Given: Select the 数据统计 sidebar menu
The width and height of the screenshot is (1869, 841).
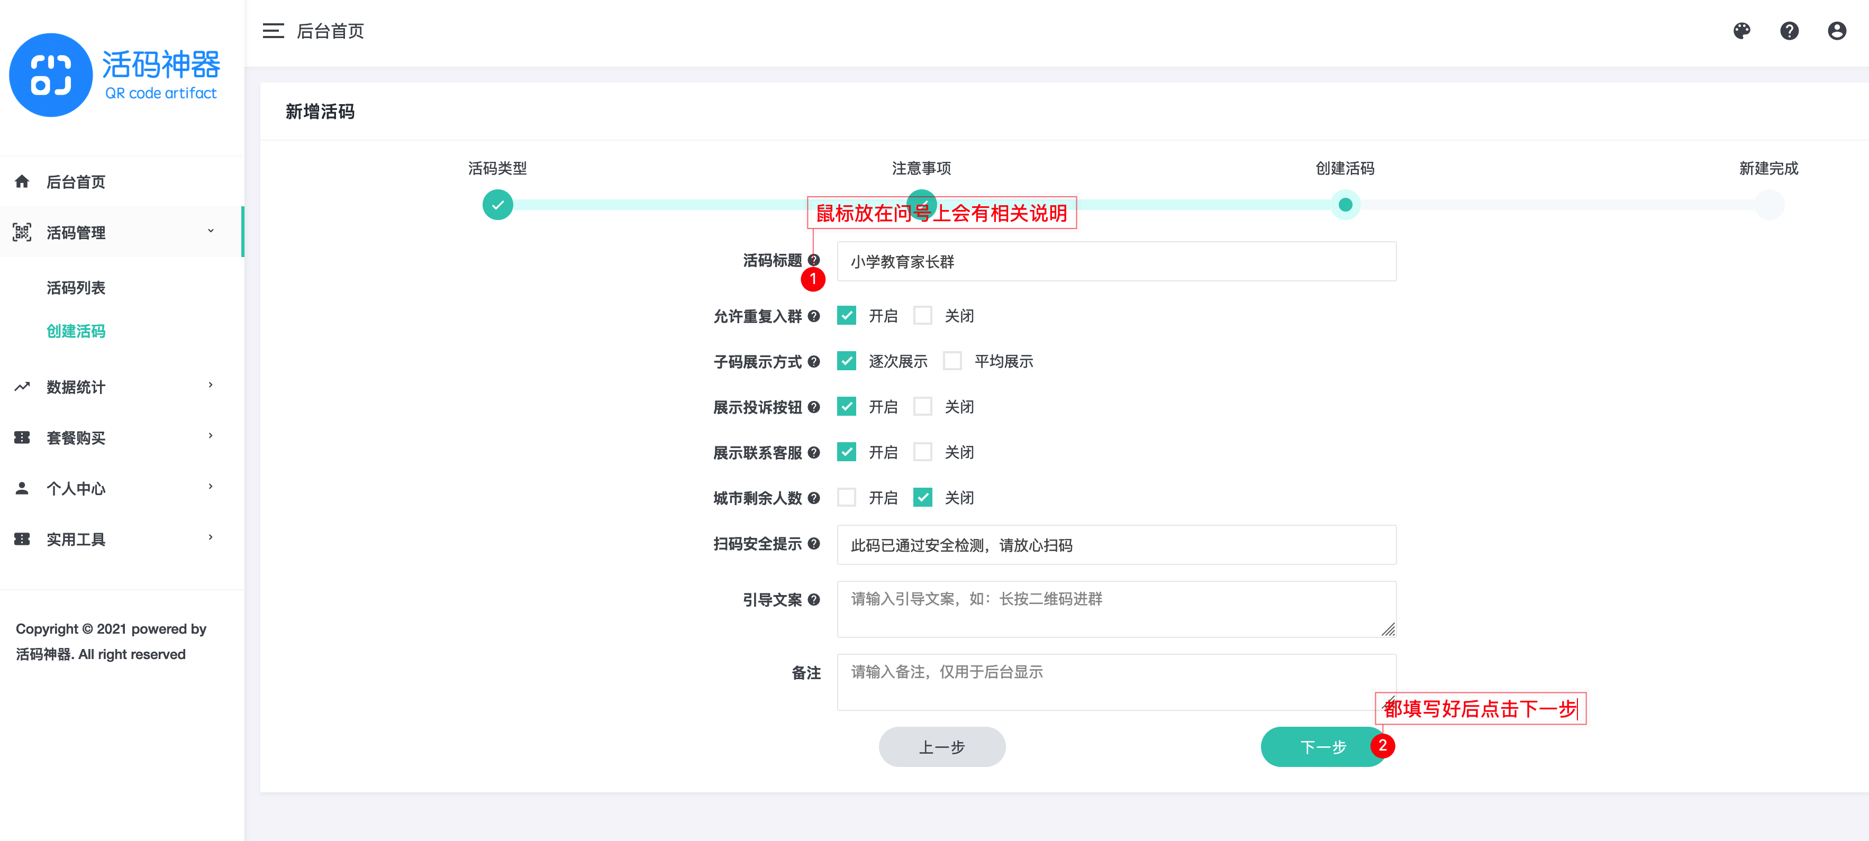Looking at the screenshot, I should click(x=122, y=387).
